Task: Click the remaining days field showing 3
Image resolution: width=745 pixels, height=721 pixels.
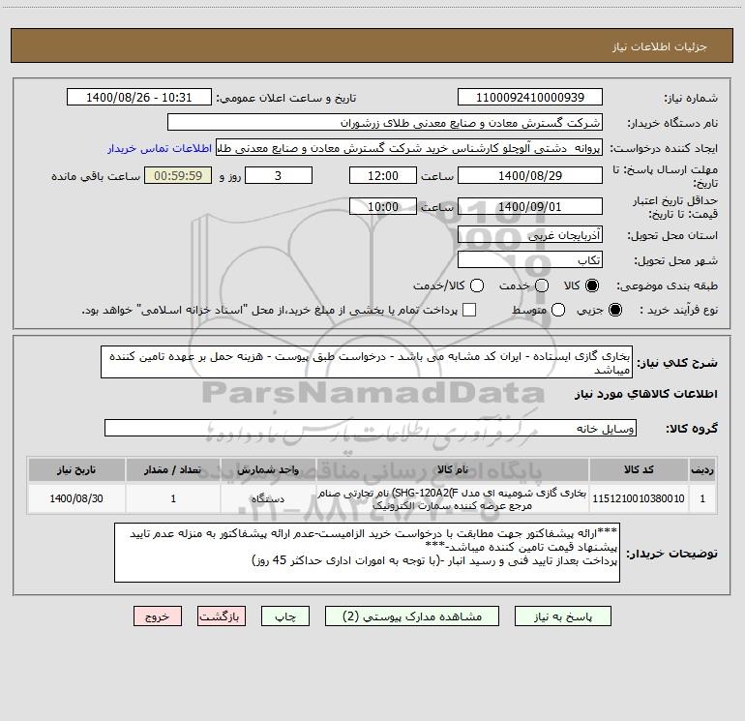Action: tap(278, 175)
